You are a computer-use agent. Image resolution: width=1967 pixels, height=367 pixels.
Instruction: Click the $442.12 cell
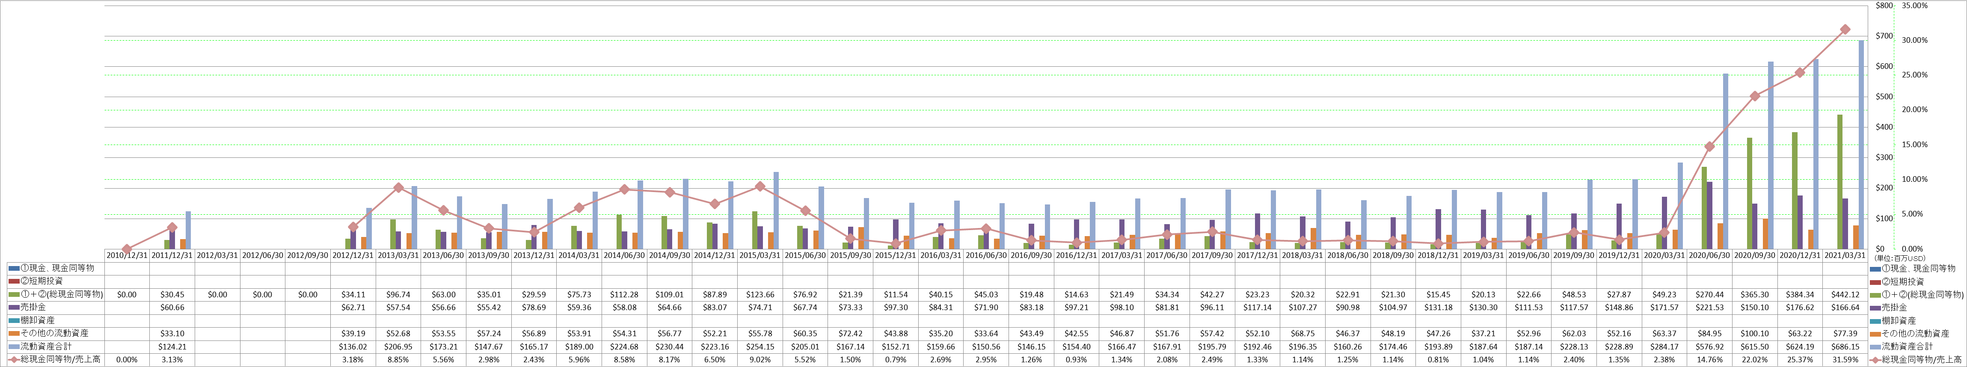click(1845, 295)
